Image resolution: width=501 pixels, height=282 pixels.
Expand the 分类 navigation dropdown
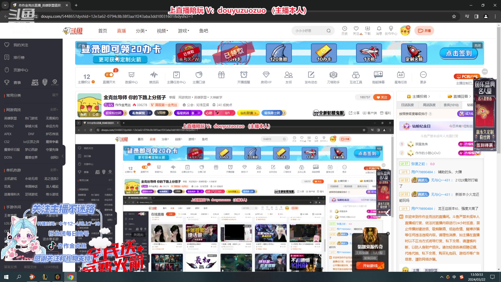point(141,31)
